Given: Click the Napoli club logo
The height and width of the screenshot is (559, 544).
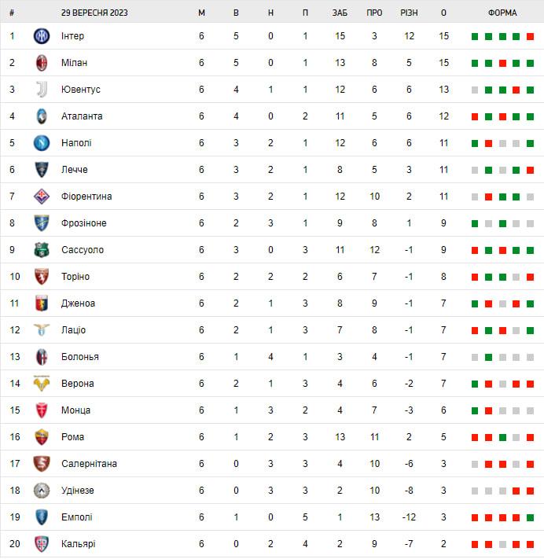Looking at the screenshot, I should pyautogui.click(x=42, y=143).
